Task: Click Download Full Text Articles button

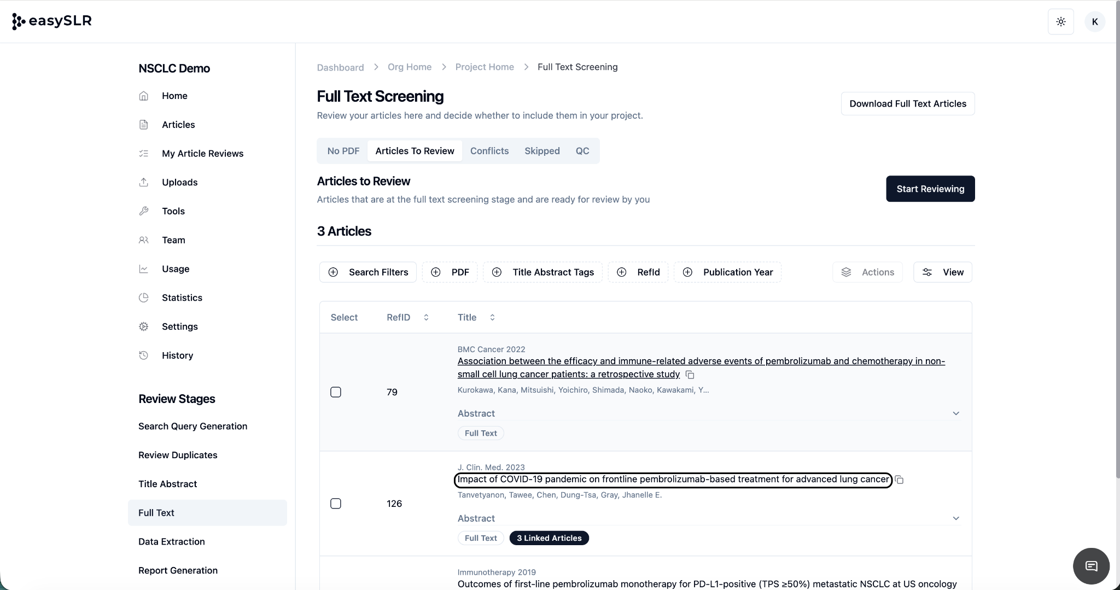Action: coord(907,104)
